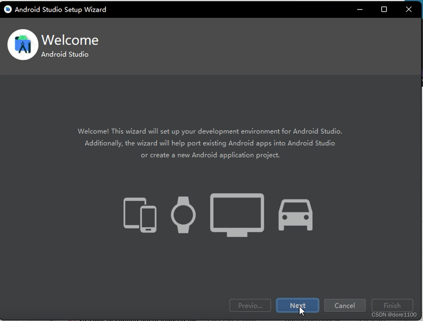Click the line starting 'Welcome! This wizard'
Screen dimensions: 423x321
[x=210, y=131]
